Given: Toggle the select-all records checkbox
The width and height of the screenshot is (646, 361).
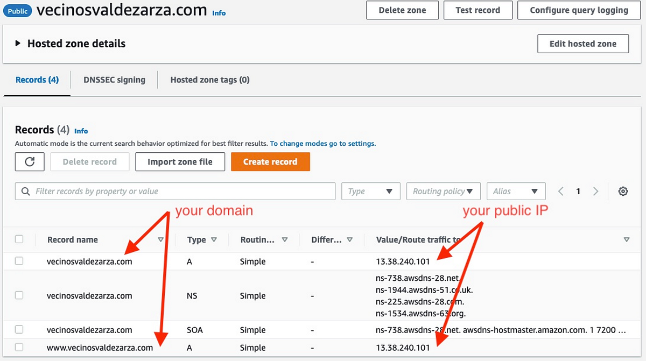Looking at the screenshot, I should (x=19, y=239).
